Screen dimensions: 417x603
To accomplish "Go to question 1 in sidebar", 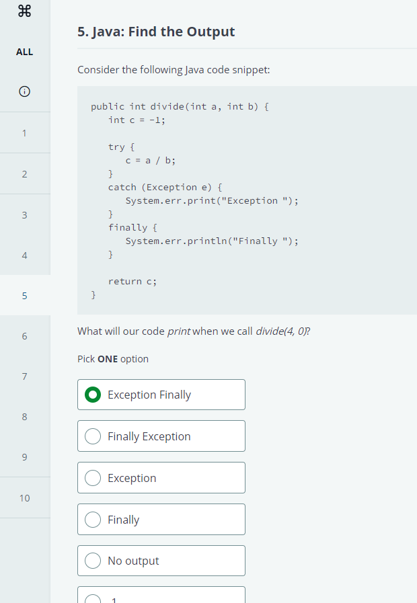I will click(x=25, y=132).
